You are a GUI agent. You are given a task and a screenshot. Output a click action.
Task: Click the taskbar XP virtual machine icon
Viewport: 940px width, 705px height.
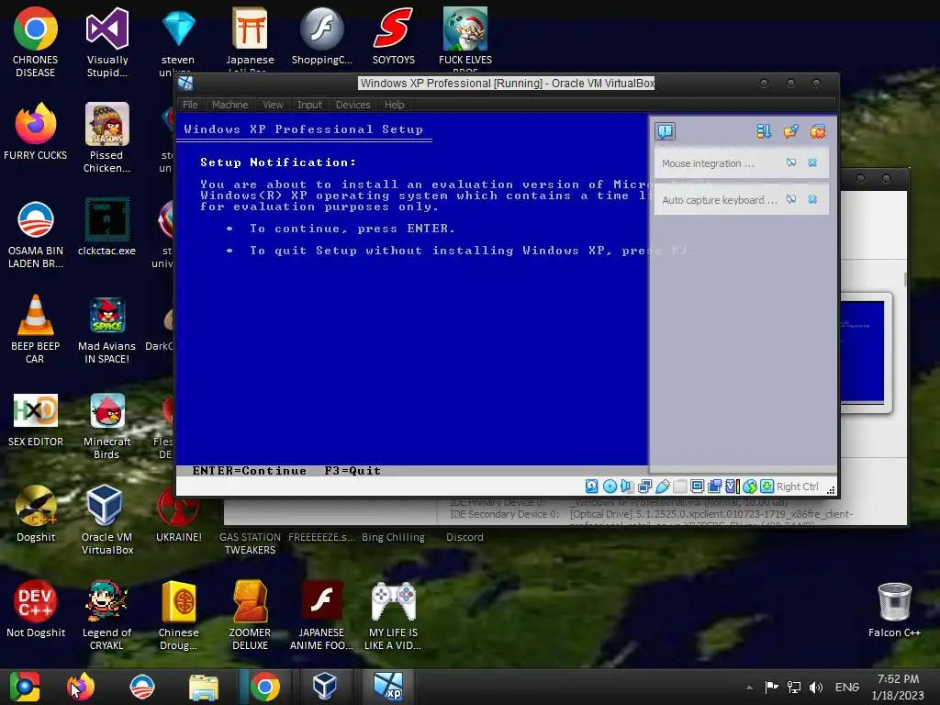click(x=388, y=687)
